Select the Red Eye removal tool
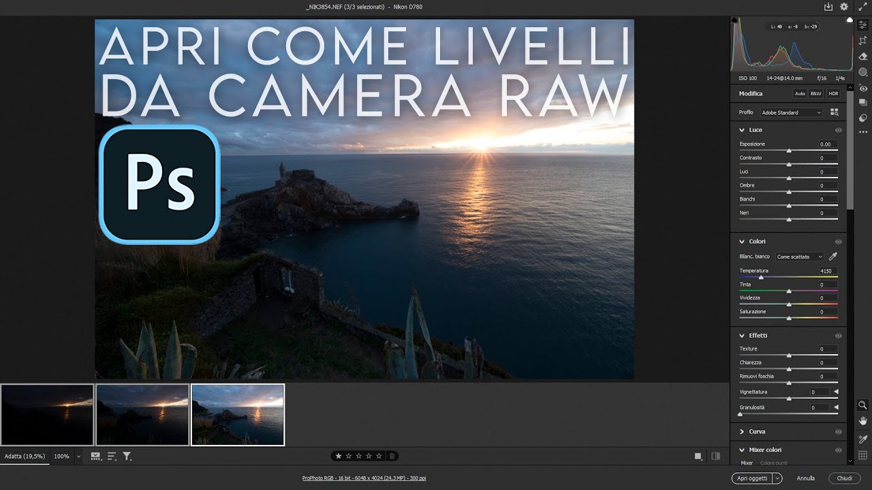 click(862, 88)
